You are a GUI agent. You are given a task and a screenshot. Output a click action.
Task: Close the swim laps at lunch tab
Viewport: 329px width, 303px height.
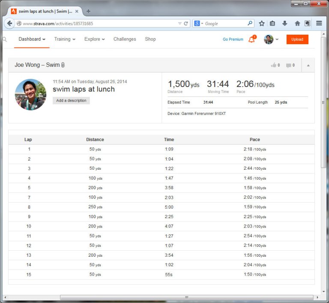[77, 11]
